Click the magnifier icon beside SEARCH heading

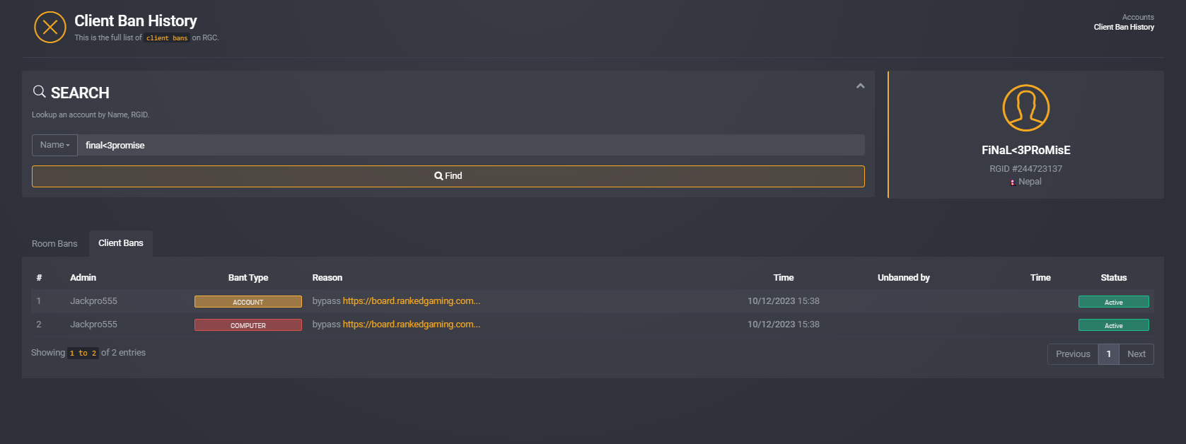tap(40, 92)
